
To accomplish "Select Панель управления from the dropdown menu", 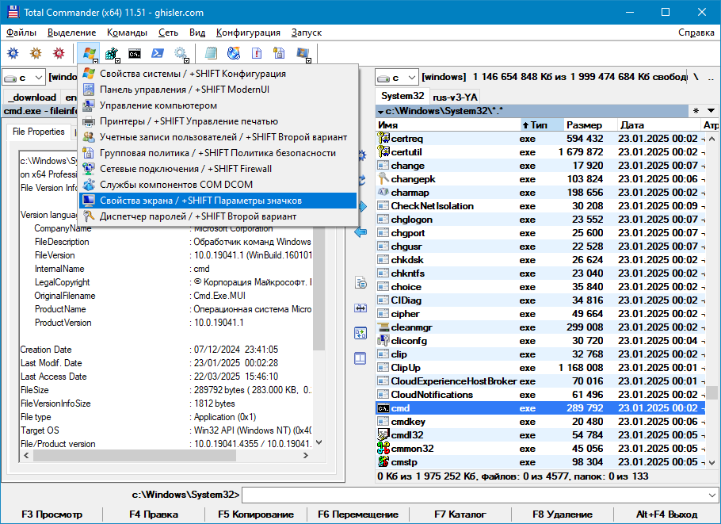I will tap(184, 90).
